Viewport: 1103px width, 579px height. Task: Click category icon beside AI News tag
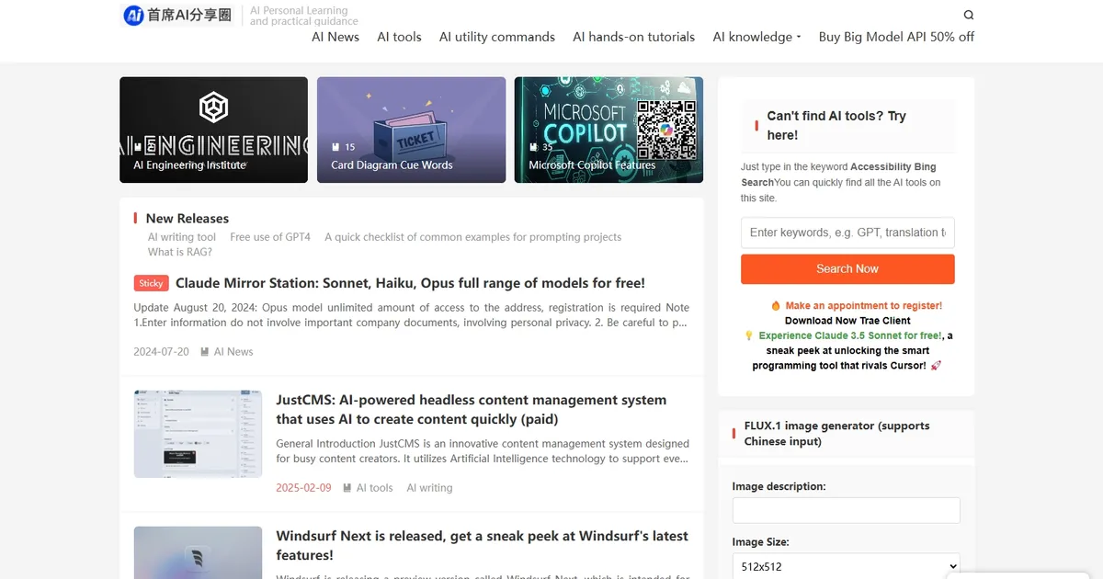tap(205, 352)
